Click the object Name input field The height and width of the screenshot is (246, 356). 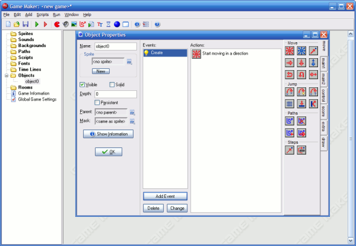pyautogui.click(x=116, y=46)
